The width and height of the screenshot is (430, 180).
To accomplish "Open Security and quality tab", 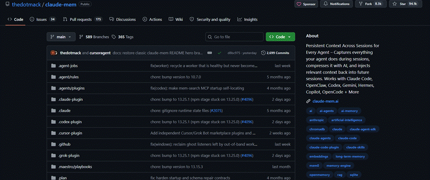I will click(210, 20).
